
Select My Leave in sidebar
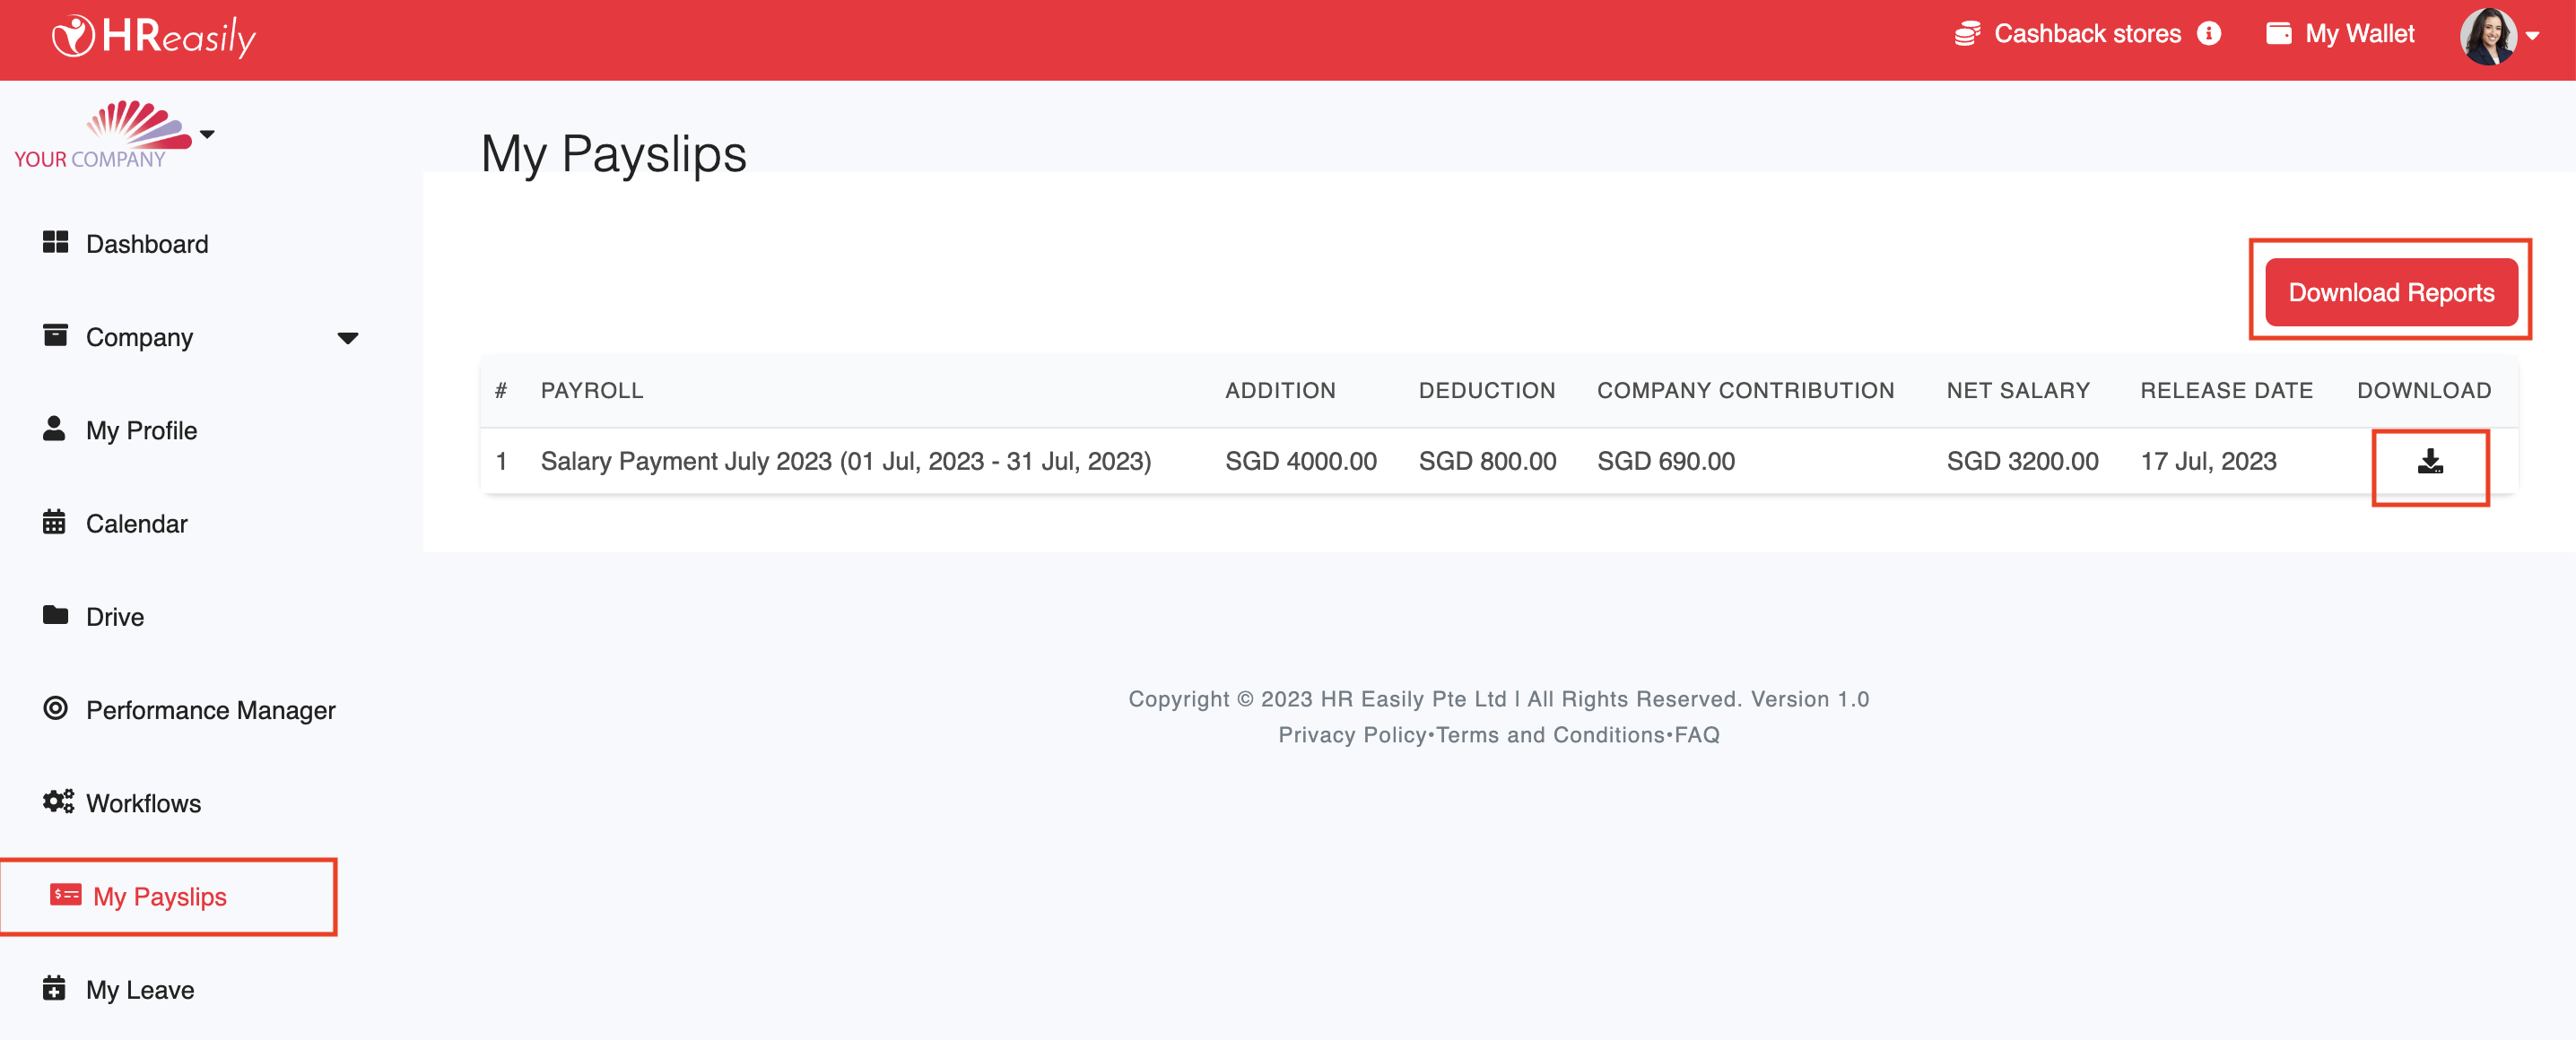coord(140,989)
